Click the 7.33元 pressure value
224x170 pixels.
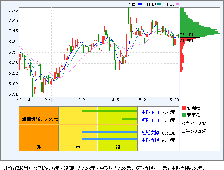[168, 120]
